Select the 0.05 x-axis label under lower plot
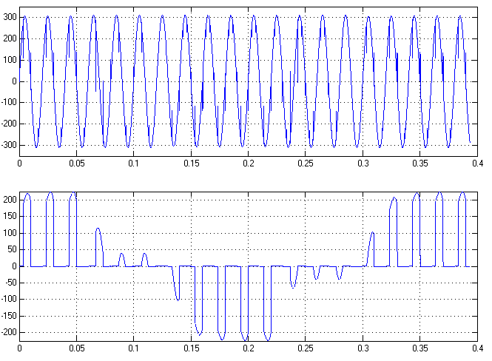 coord(76,348)
